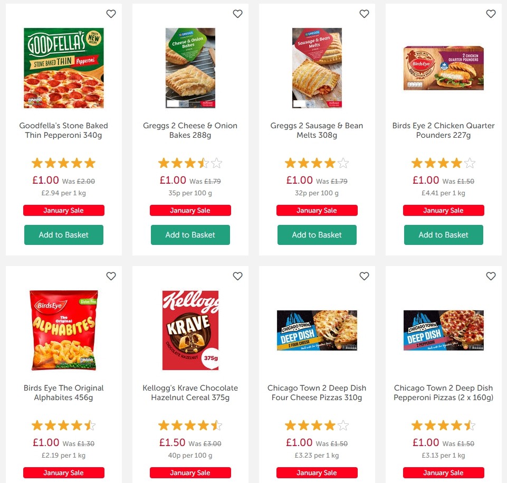Click heart icon on Greggs Cheese & Onion Bakes
This screenshot has width=507, height=483.
pos(237,14)
